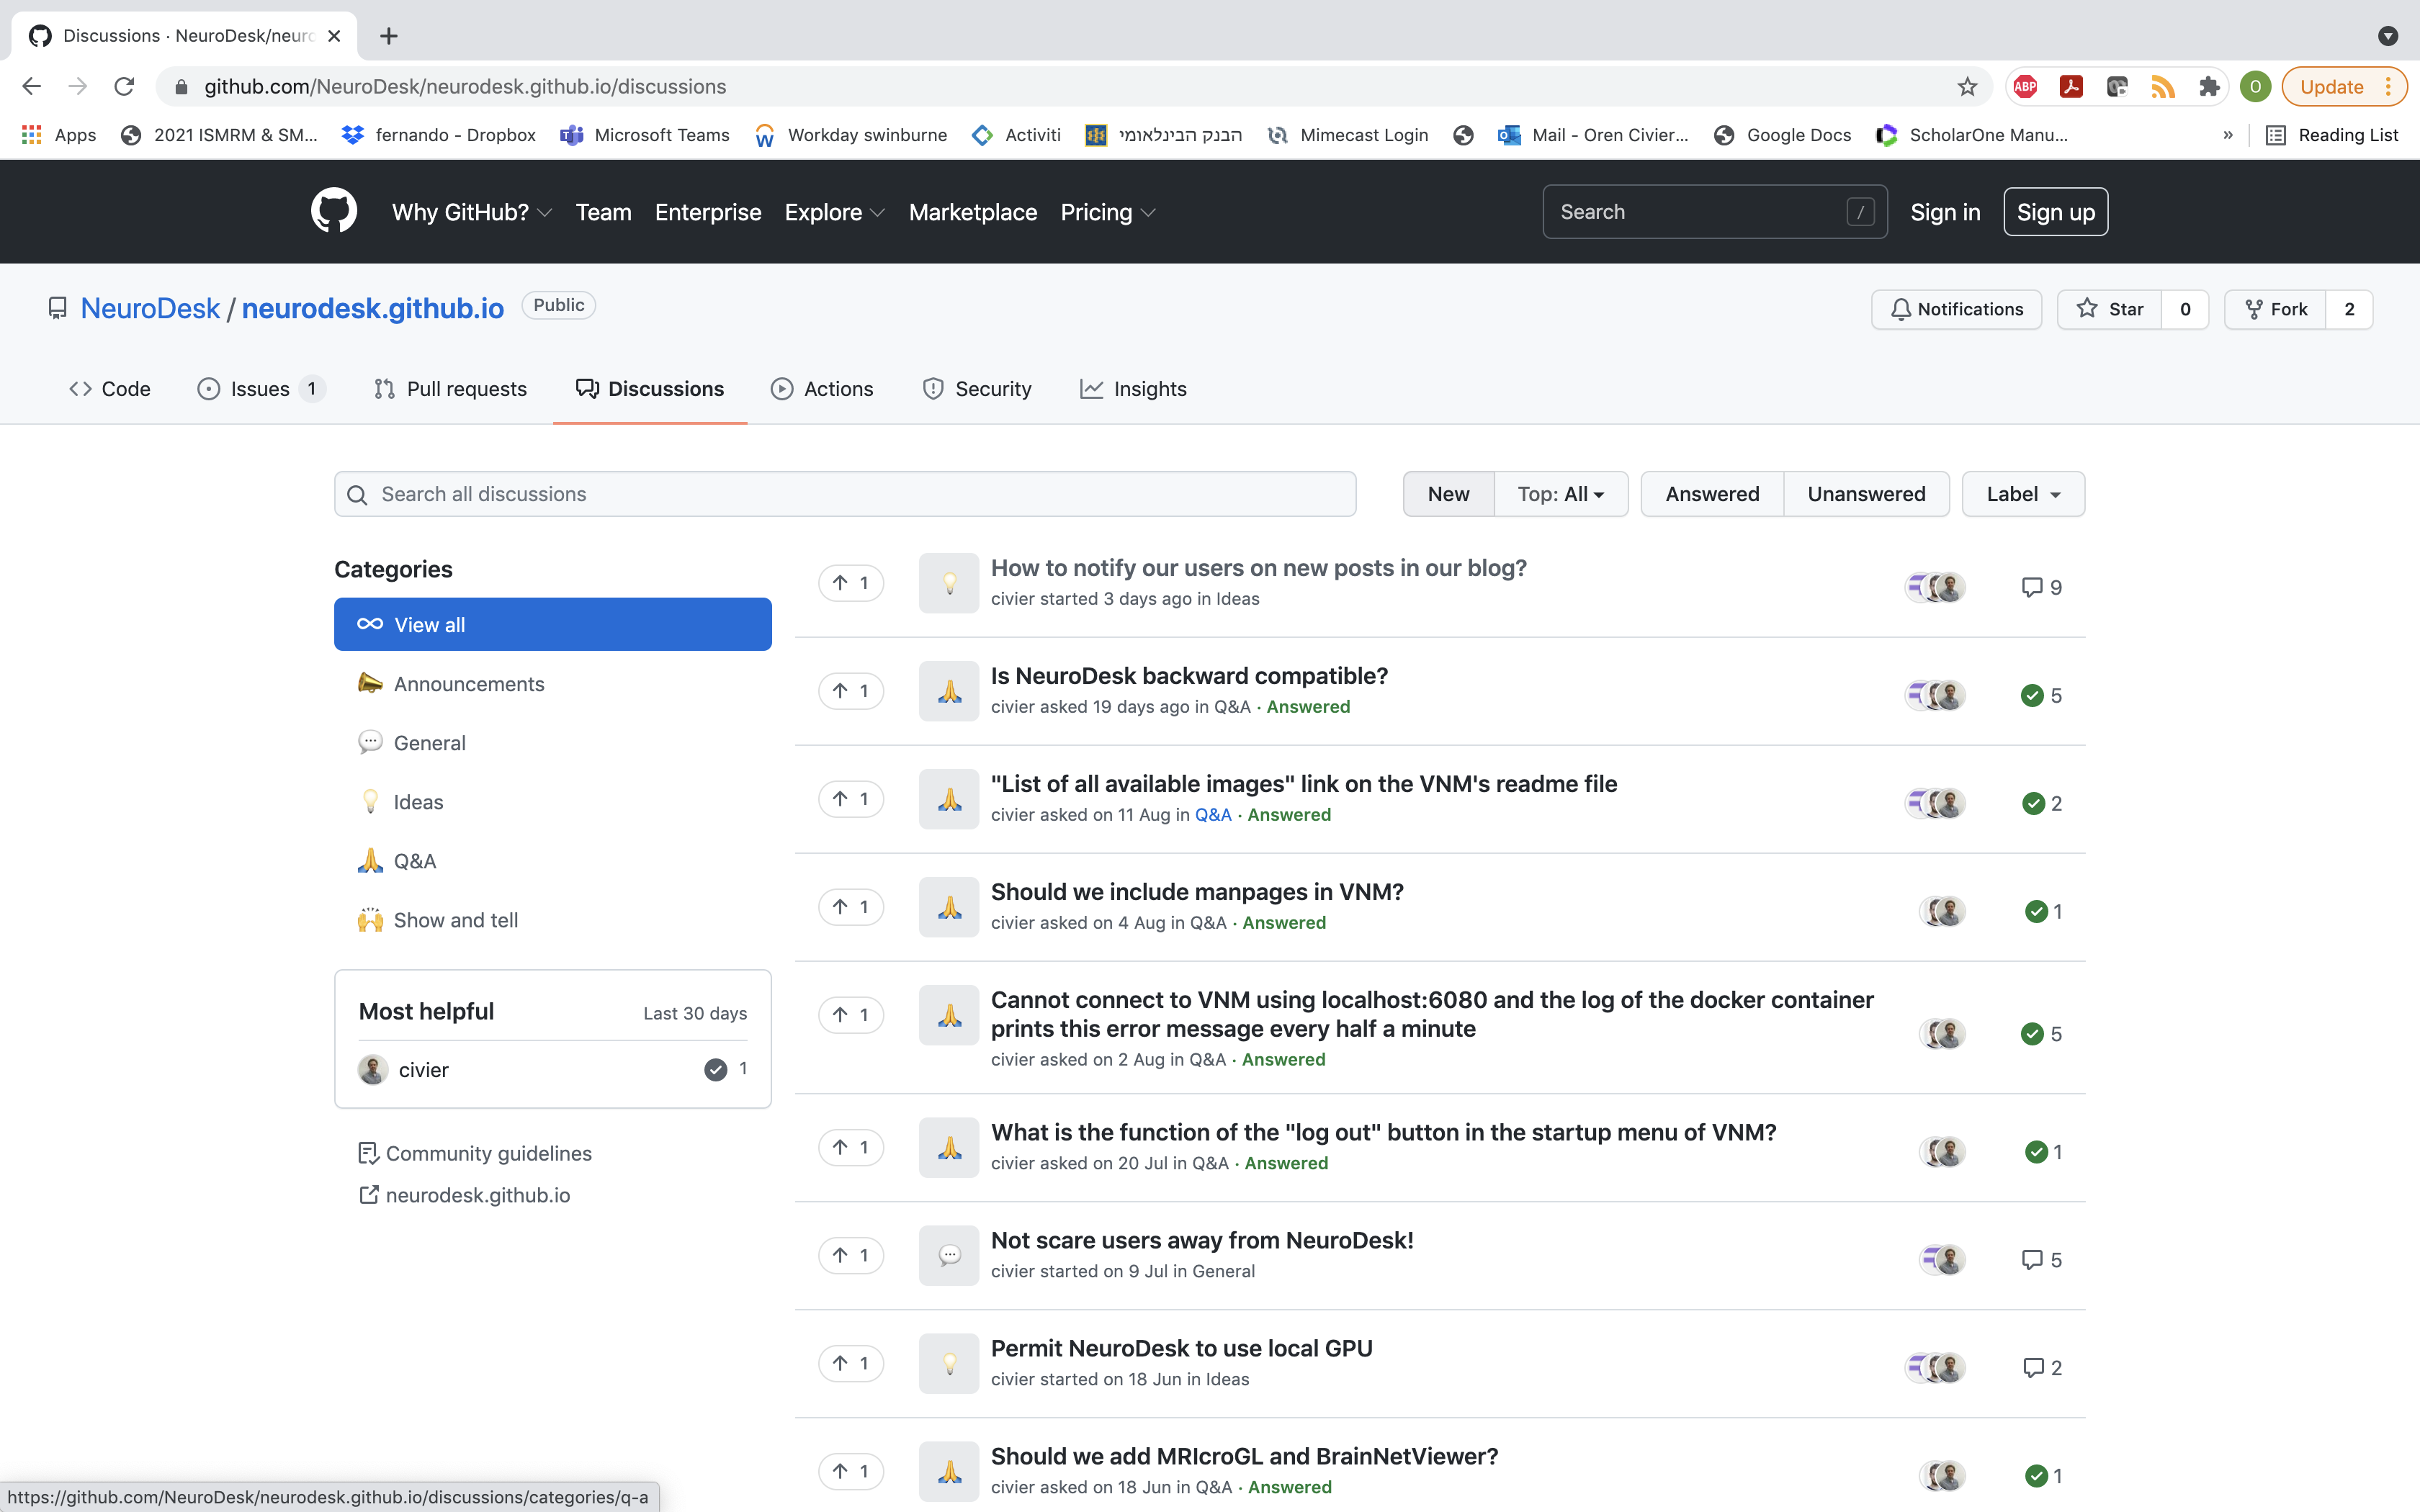
Task: Click the Ideas lightbulb category icon
Action: pyautogui.click(x=370, y=801)
